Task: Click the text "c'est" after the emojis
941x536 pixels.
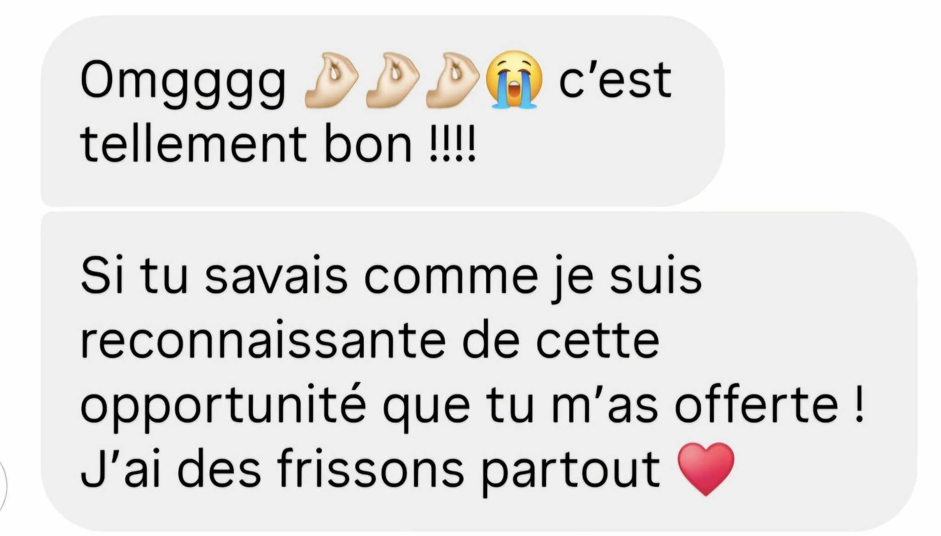Action: [615, 80]
